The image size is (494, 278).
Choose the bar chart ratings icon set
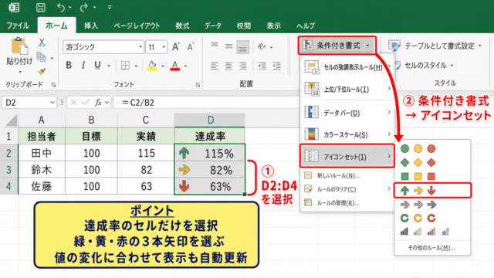tap(425, 232)
